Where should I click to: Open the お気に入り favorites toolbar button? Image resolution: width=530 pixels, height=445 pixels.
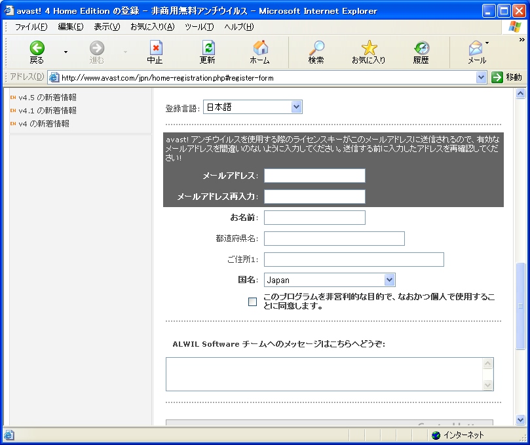pos(369,52)
